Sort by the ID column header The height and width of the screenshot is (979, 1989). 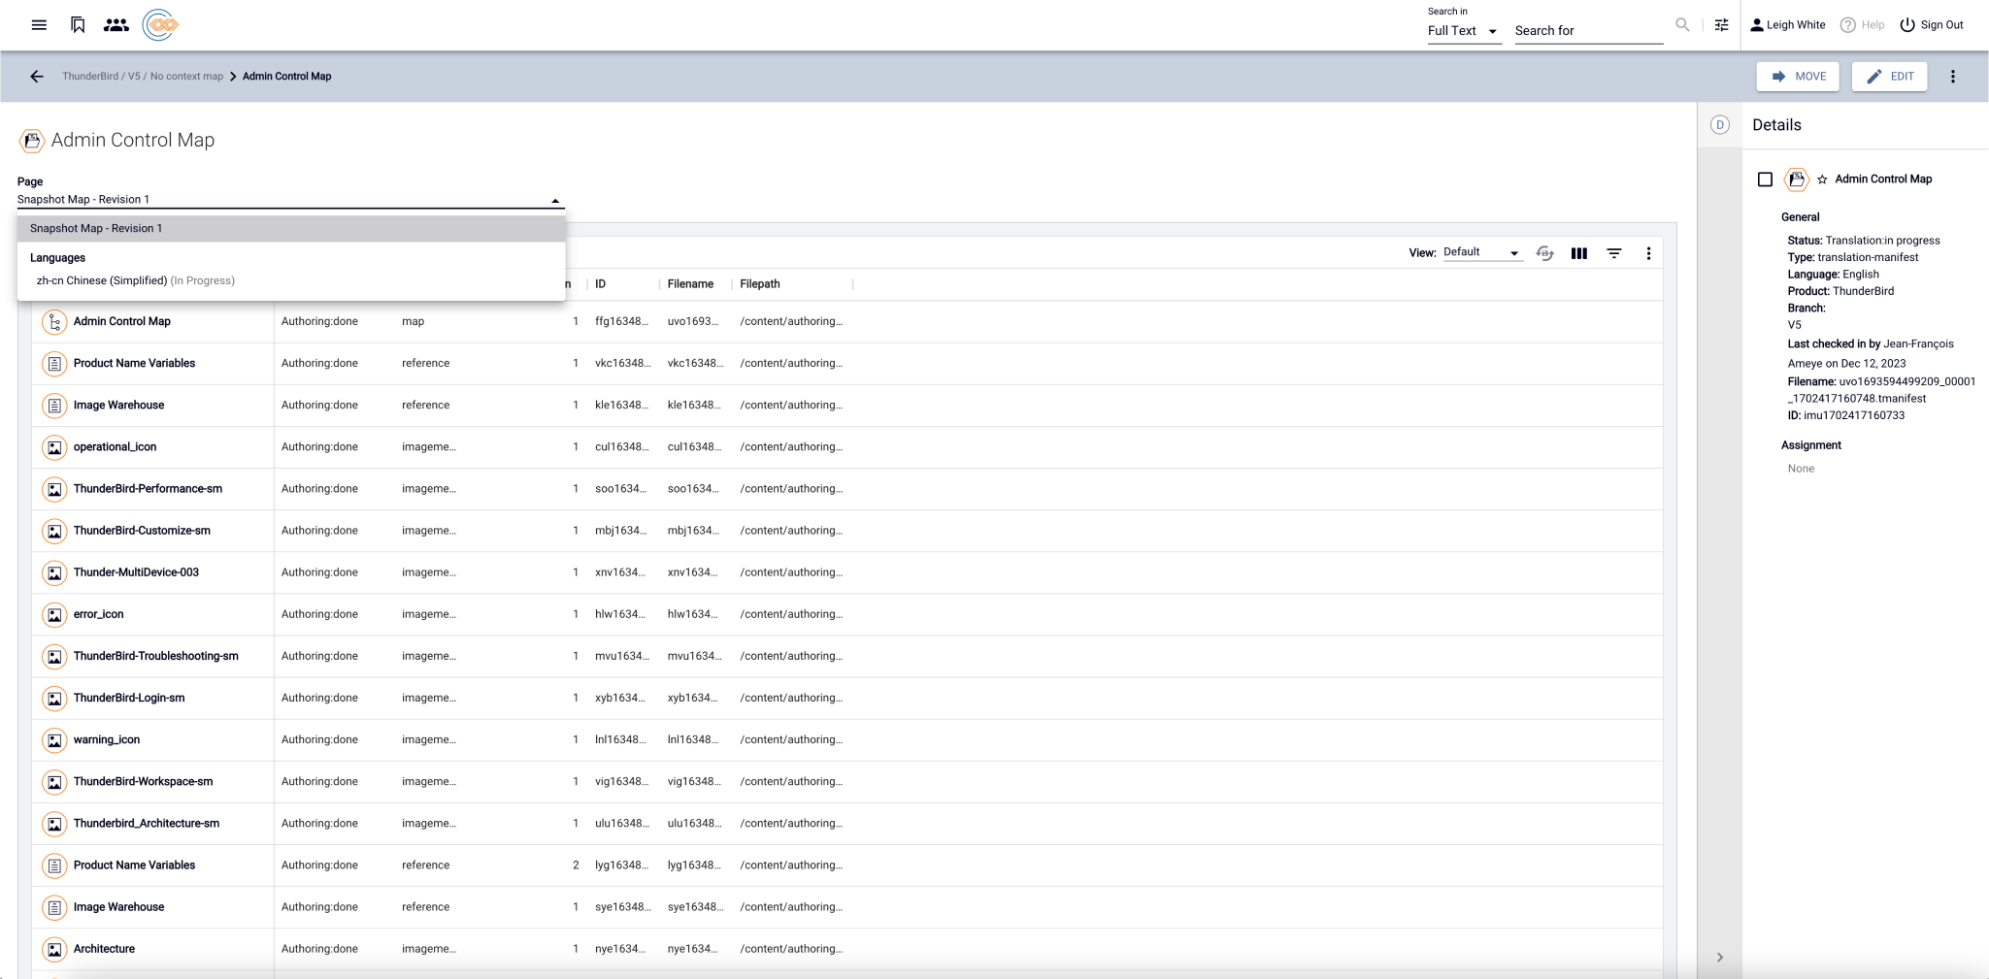pos(601,284)
